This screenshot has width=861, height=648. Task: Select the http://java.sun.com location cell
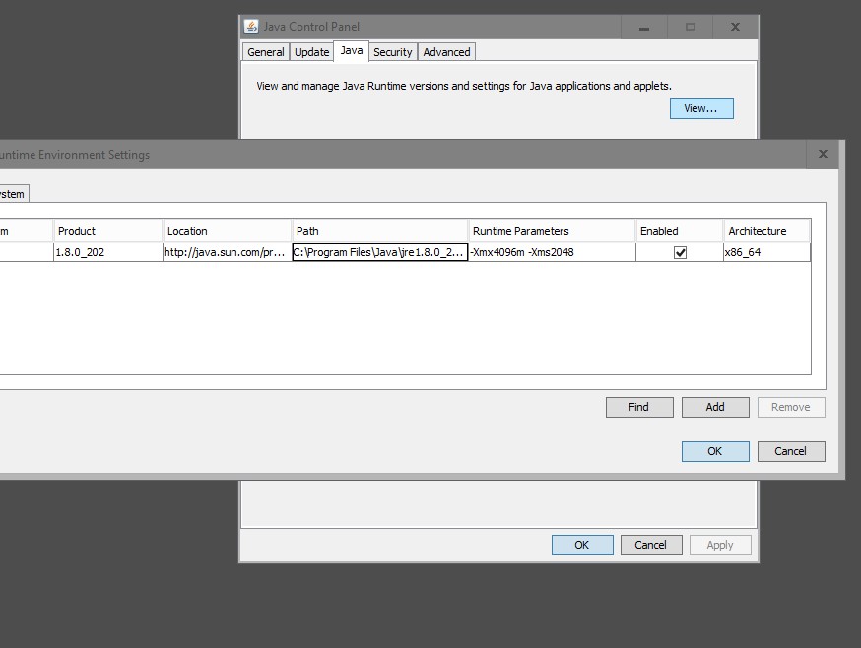tap(228, 253)
